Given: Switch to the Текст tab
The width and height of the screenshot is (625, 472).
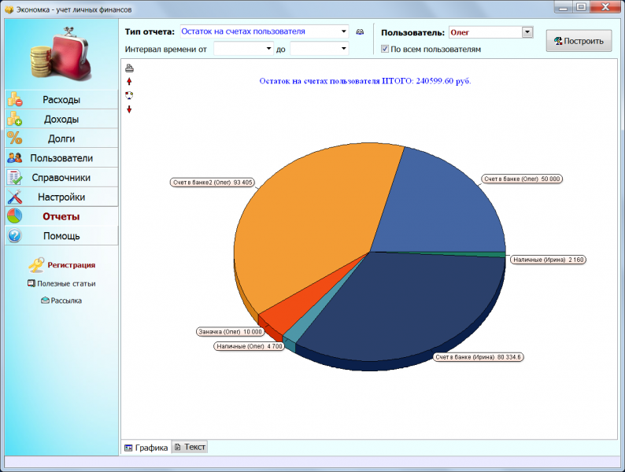Looking at the screenshot, I should click(x=190, y=447).
